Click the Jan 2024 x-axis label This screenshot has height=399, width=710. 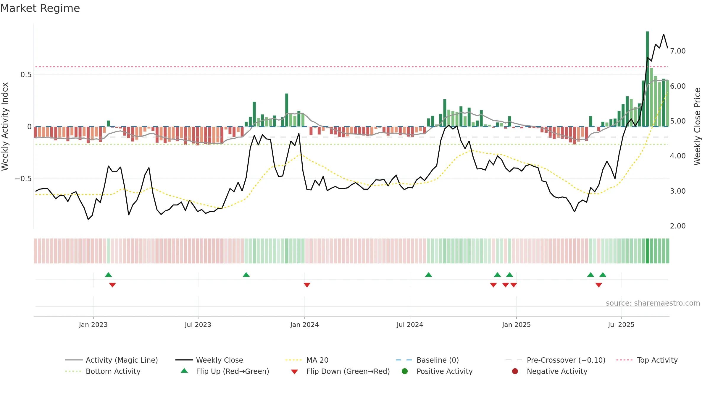pos(304,325)
